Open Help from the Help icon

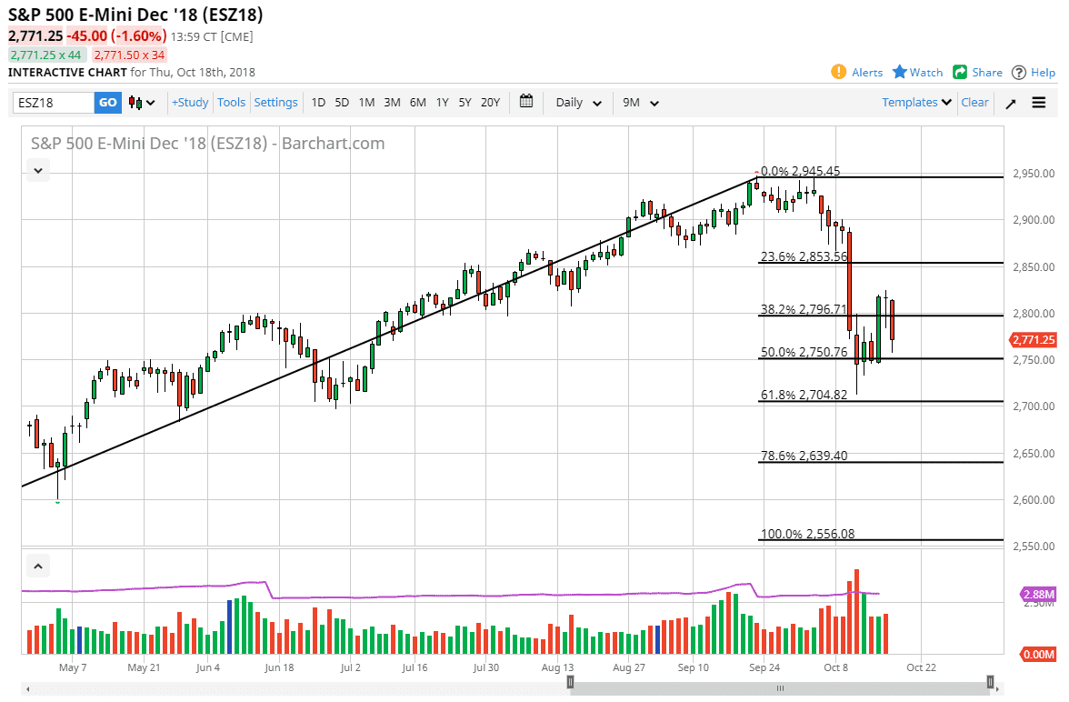pos(1034,72)
